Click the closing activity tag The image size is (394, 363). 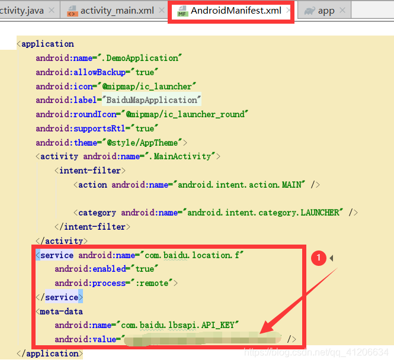pos(62,241)
